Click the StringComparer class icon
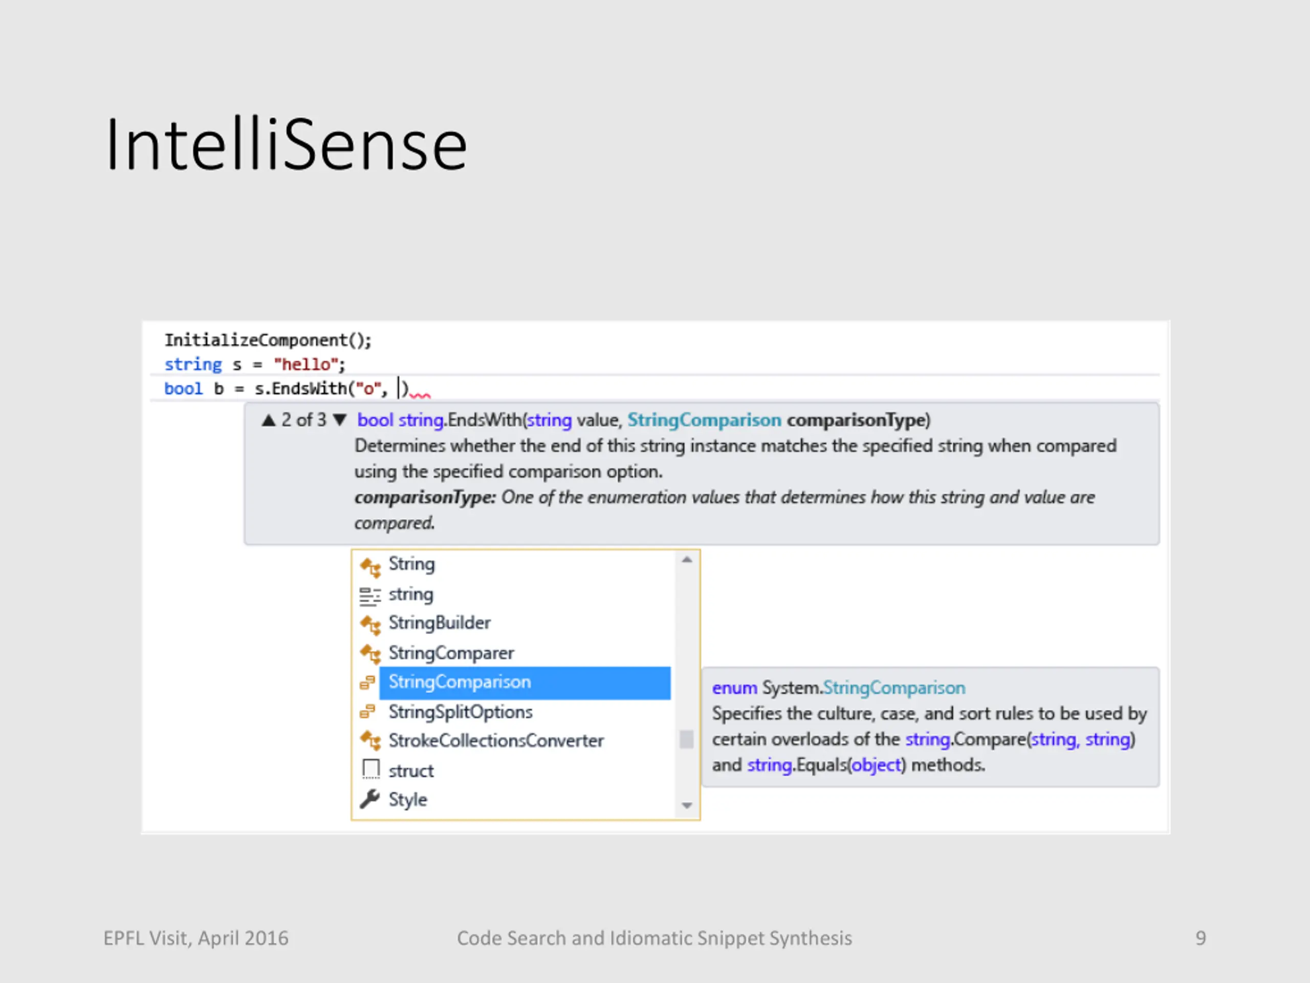Screen dimensions: 1310x983 tap(370, 654)
